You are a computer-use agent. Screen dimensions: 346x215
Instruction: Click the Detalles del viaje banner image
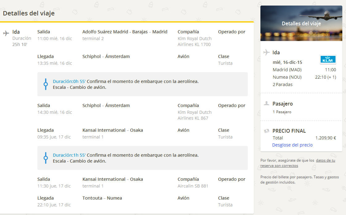pyautogui.click(x=301, y=23)
